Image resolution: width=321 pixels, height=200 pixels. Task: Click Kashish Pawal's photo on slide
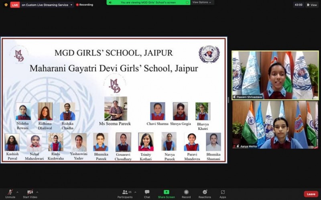12,142
